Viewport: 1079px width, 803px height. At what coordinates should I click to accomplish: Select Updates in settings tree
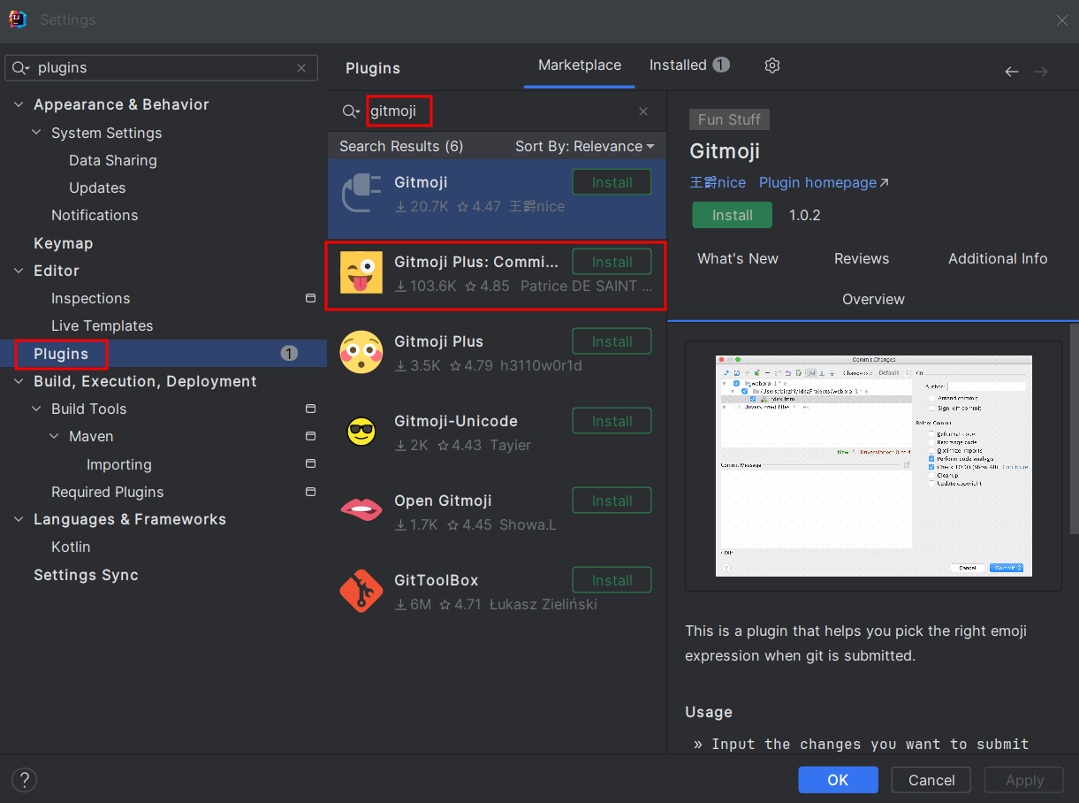(x=97, y=187)
